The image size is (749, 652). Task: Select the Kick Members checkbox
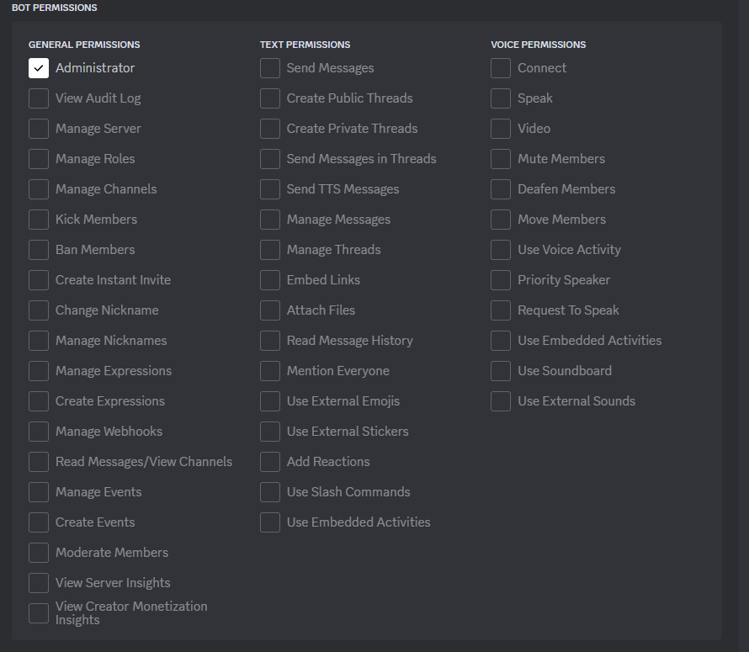39,220
